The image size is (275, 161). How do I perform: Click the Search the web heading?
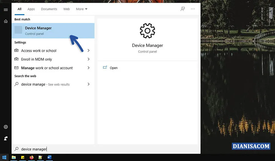25,76
